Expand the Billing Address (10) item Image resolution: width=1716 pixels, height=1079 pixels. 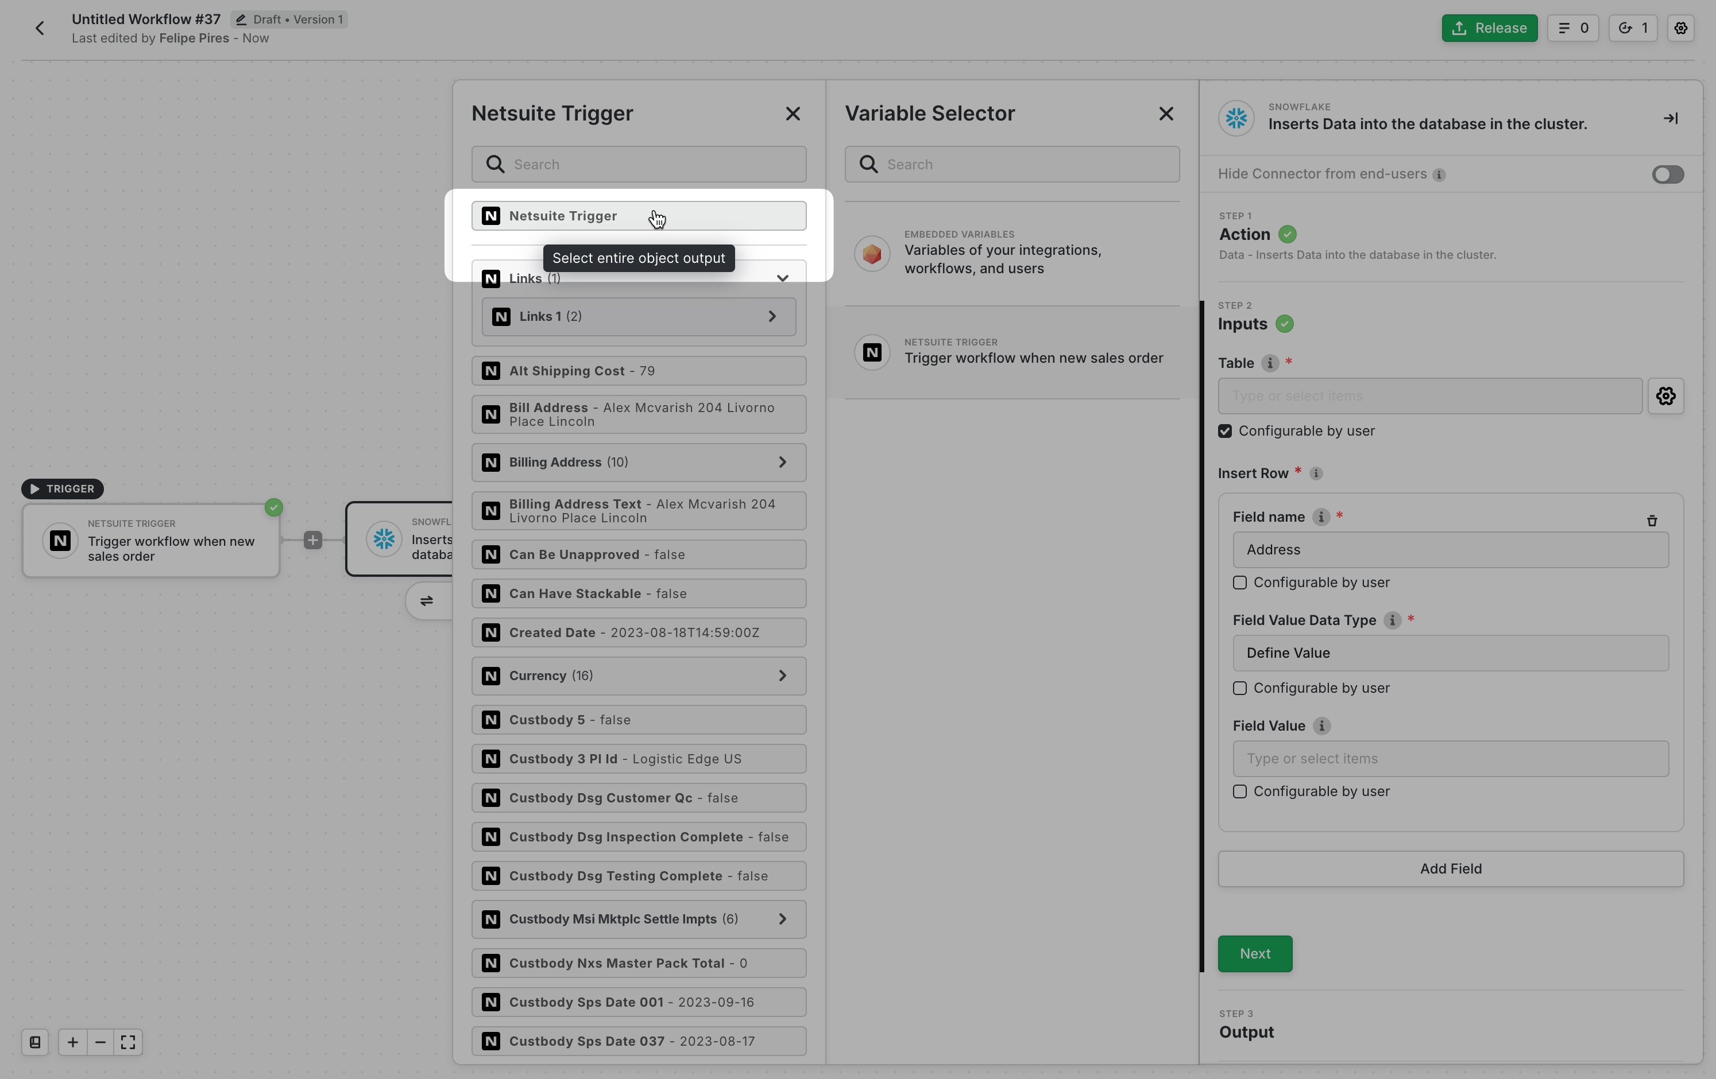[x=782, y=462]
